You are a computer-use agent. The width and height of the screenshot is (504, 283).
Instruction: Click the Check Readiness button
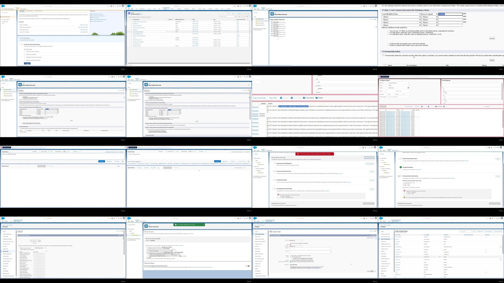pyautogui.click(x=369, y=158)
